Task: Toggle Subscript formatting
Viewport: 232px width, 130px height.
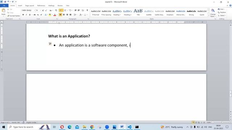Action: pyautogui.click(x=38, y=15)
